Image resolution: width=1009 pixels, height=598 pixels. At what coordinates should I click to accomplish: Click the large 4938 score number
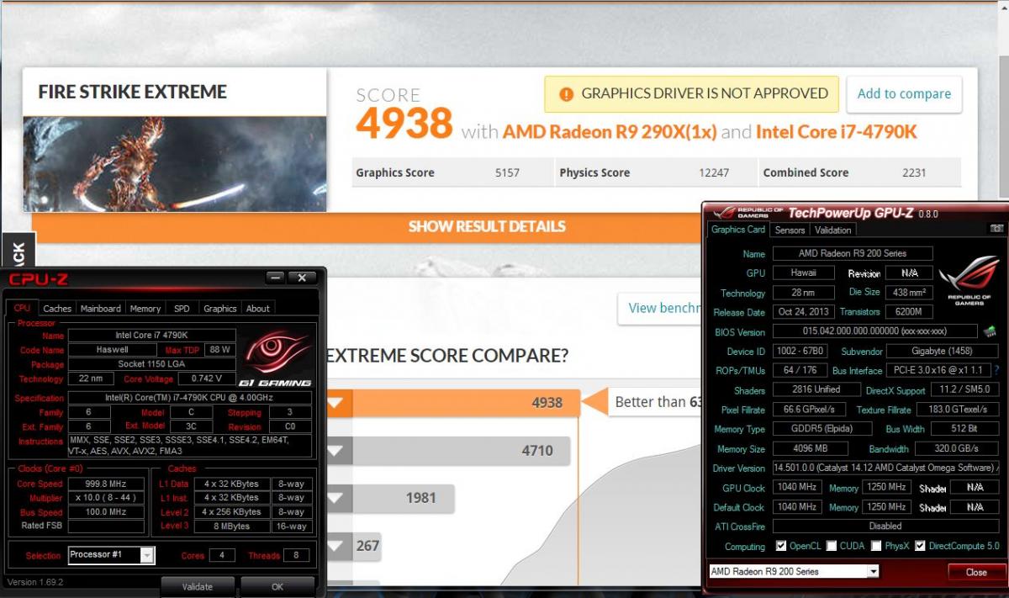coord(404,124)
